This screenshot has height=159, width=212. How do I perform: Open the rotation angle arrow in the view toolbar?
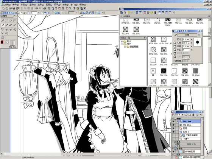pyautogui.click(x=39, y=13)
